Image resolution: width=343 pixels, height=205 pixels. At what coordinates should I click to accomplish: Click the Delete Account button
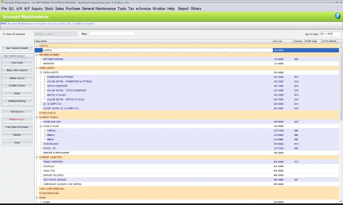click(x=17, y=119)
